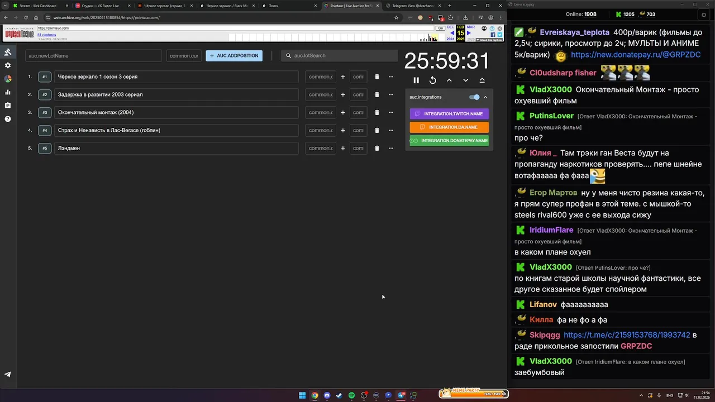Image resolution: width=715 pixels, height=402 pixels.
Task: Open the clipboard history icon in sidebar
Action: pos(8,106)
